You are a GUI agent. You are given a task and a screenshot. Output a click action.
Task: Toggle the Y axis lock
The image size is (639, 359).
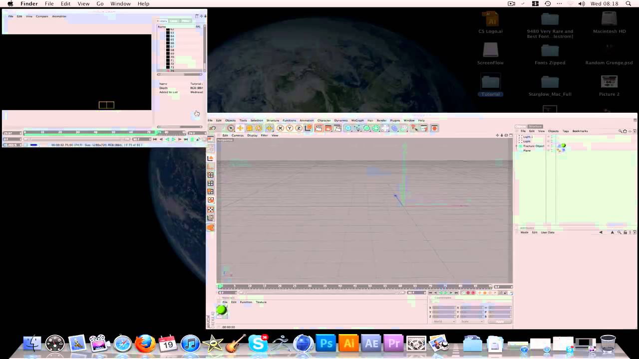click(289, 128)
